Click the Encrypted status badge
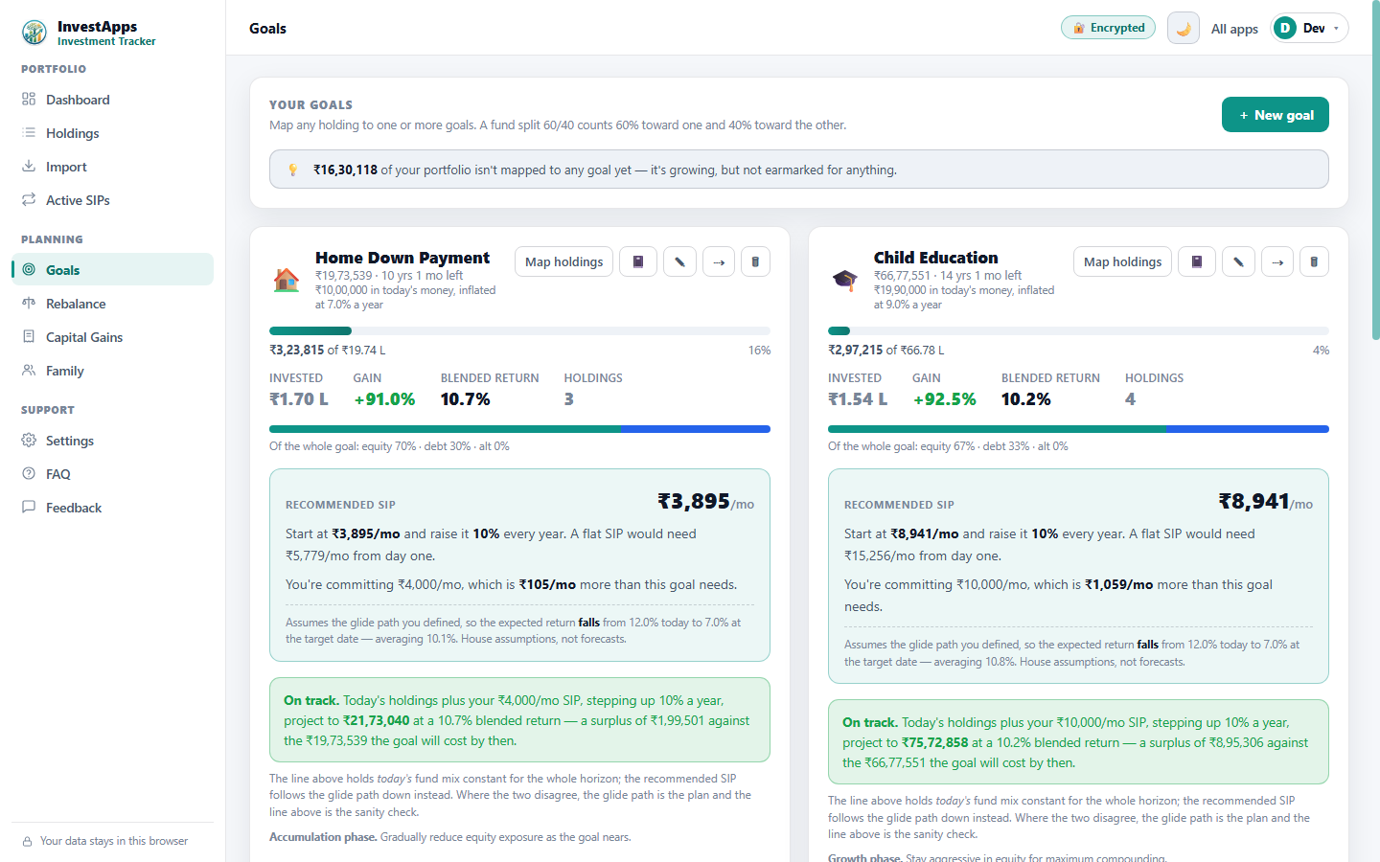 [x=1108, y=28]
